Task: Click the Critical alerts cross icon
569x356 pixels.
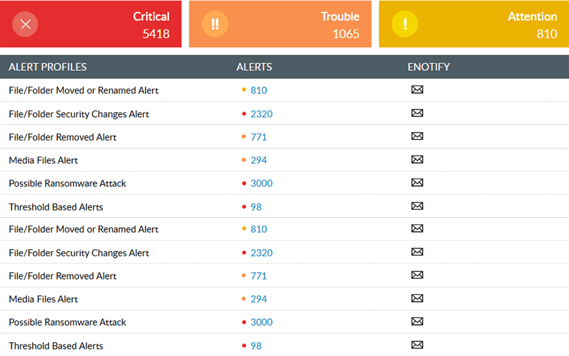Action: pos(25,24)
